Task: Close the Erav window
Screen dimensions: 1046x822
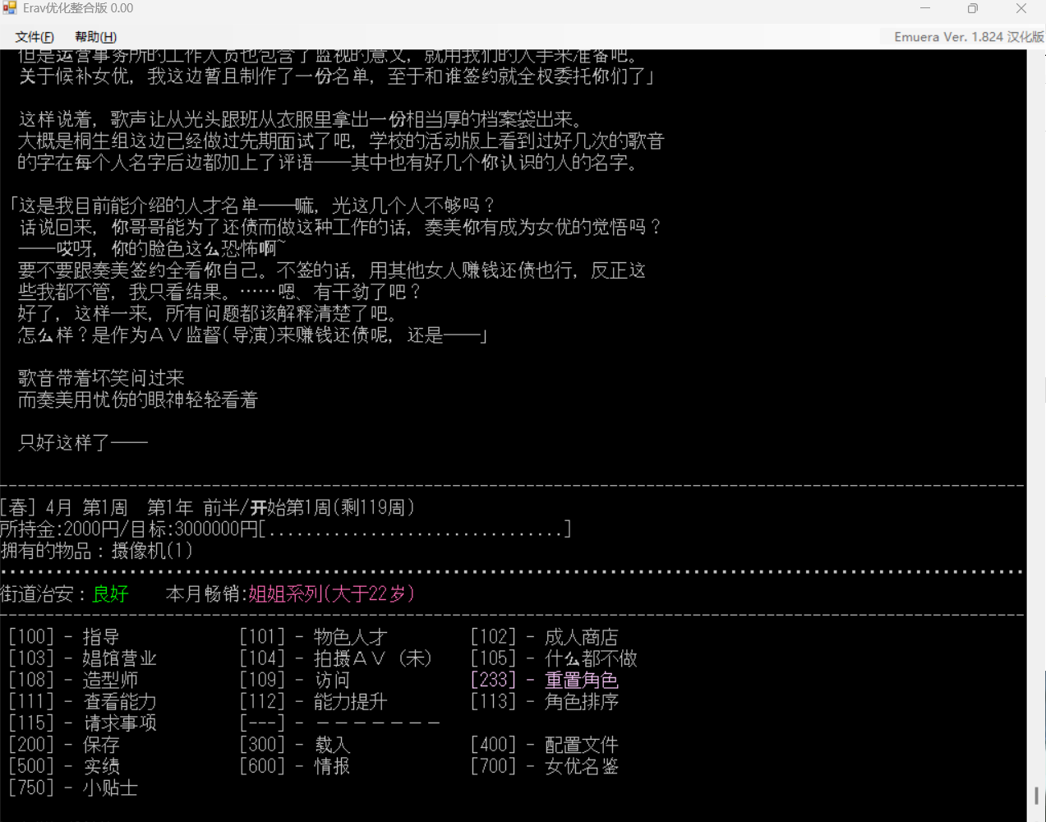Action: pos(1021,8)
